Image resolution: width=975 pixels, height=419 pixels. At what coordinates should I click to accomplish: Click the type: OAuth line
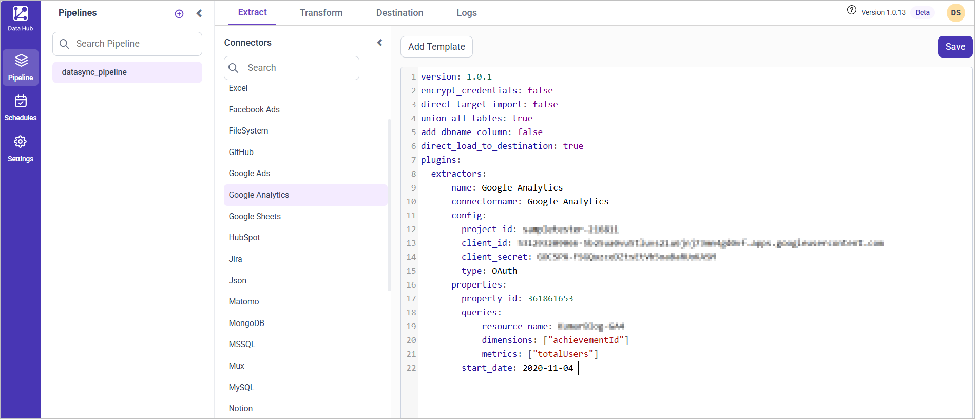tap(489, 271)
